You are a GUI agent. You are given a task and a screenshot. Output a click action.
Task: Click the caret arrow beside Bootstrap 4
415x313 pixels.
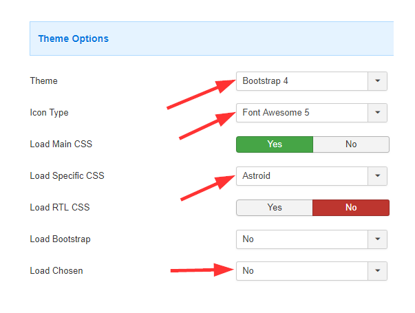coord(377,81)
